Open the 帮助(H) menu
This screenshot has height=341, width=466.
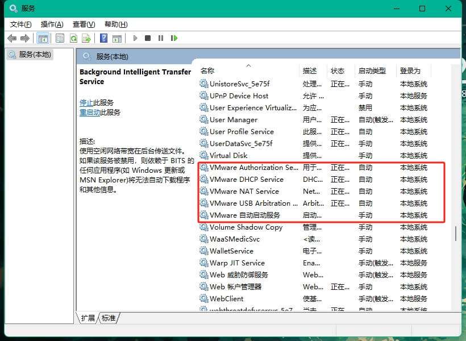point(116,24)
